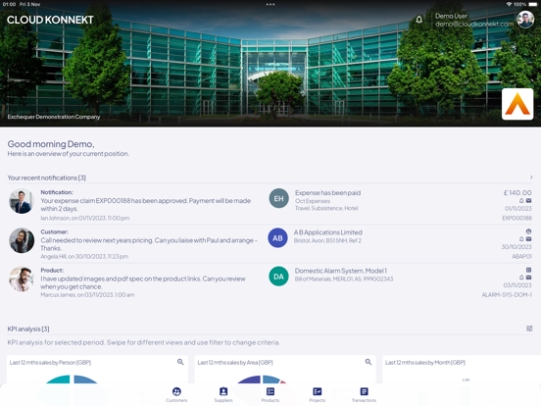The image size is (541, 406).
Task: Click demo@cloudkonnekt.com email text
Action: (x=474, y=24)
